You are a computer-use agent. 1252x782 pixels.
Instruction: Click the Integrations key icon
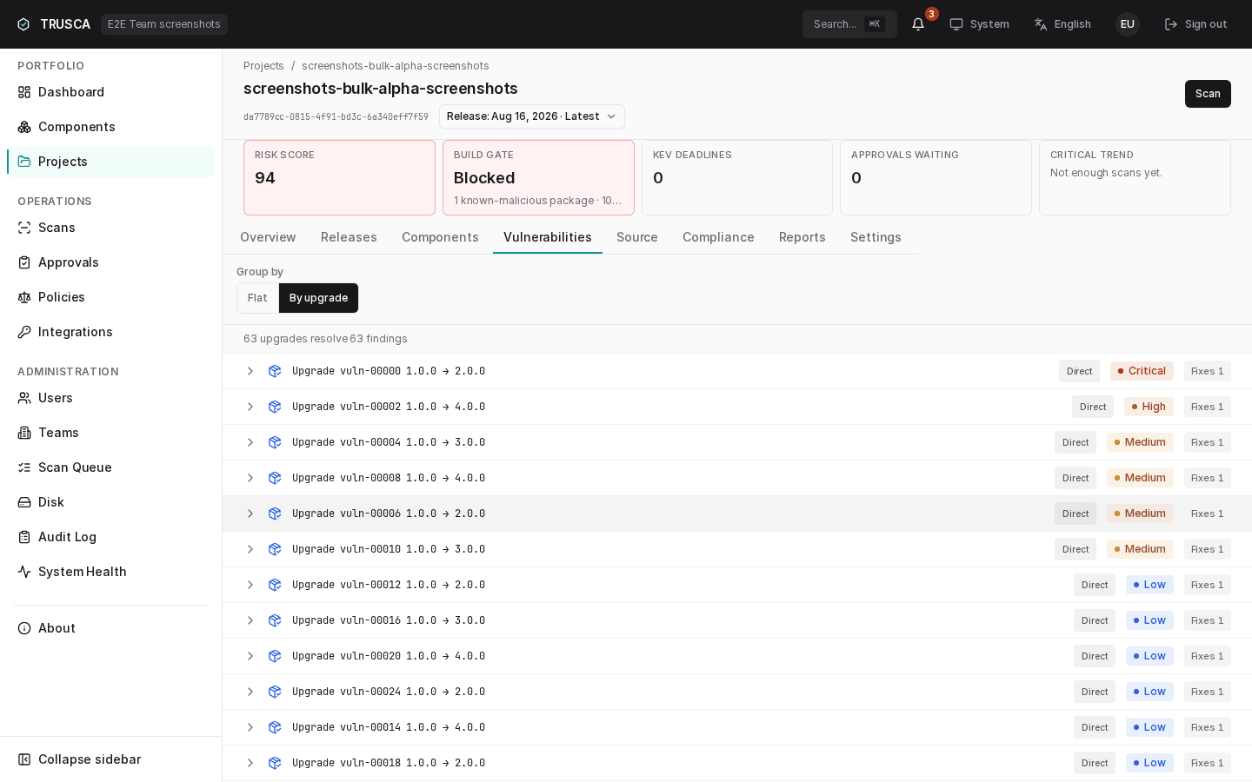tap(24, 332)
